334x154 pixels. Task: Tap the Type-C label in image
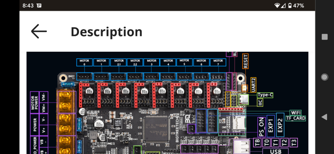265,95
